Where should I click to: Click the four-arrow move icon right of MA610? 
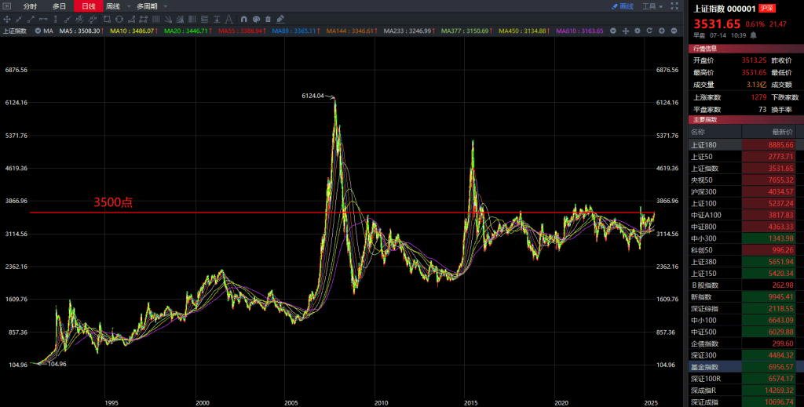tap(625, 31)
